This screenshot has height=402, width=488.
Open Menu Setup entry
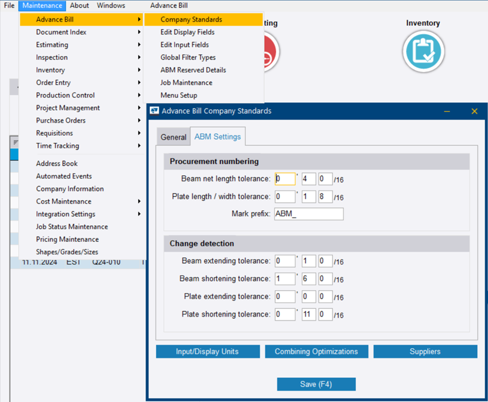tap(204, 95)
